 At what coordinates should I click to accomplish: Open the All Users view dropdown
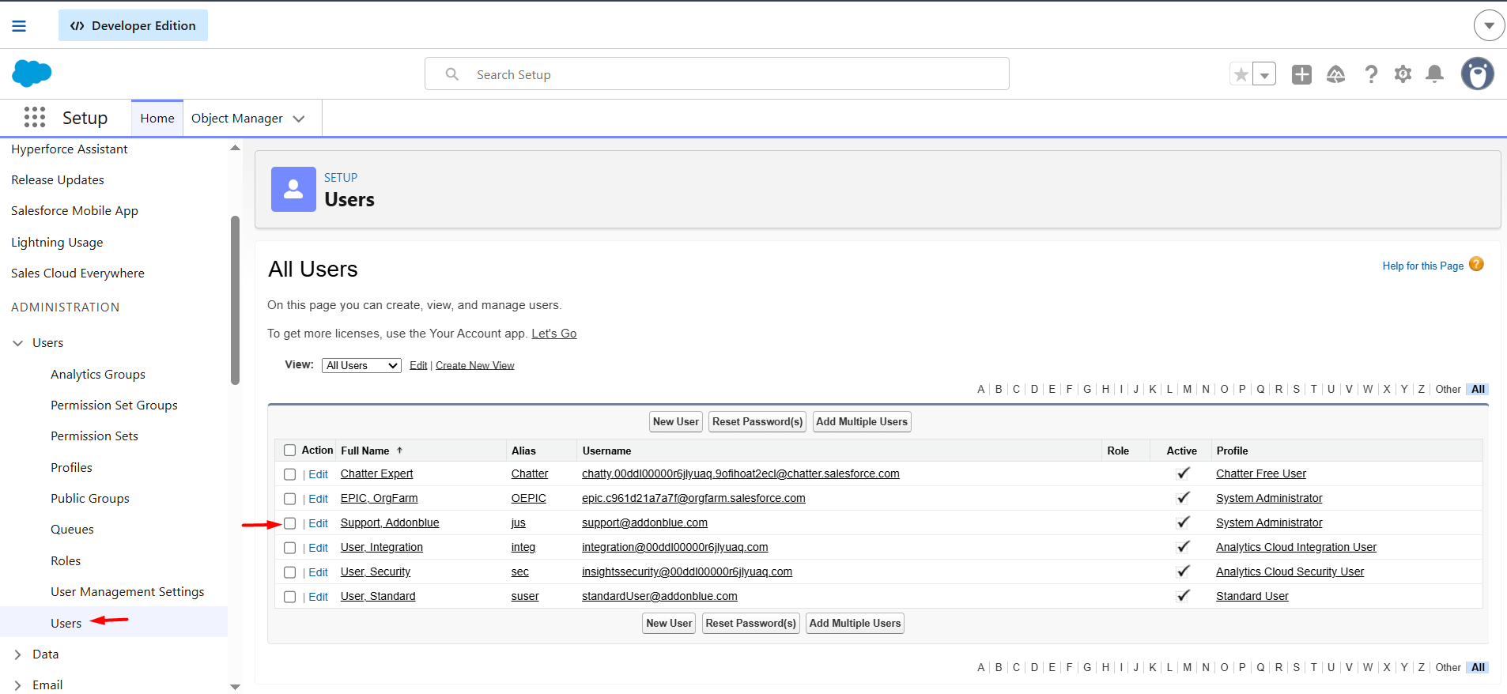point(361,365)
